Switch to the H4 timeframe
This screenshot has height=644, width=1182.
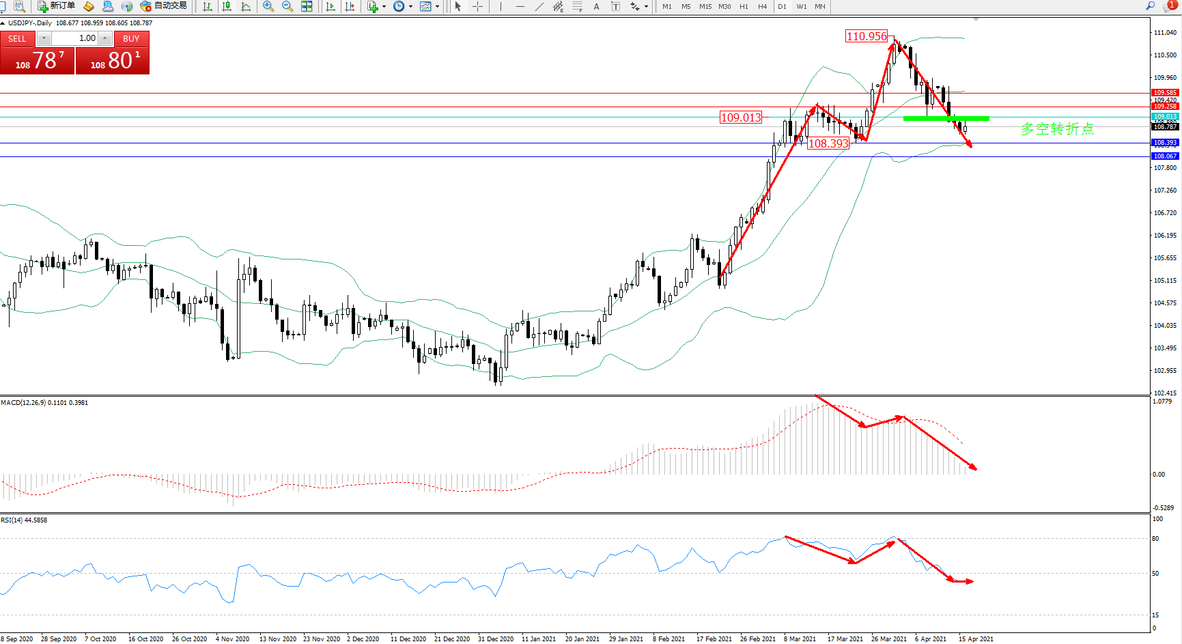pos(763,6)
